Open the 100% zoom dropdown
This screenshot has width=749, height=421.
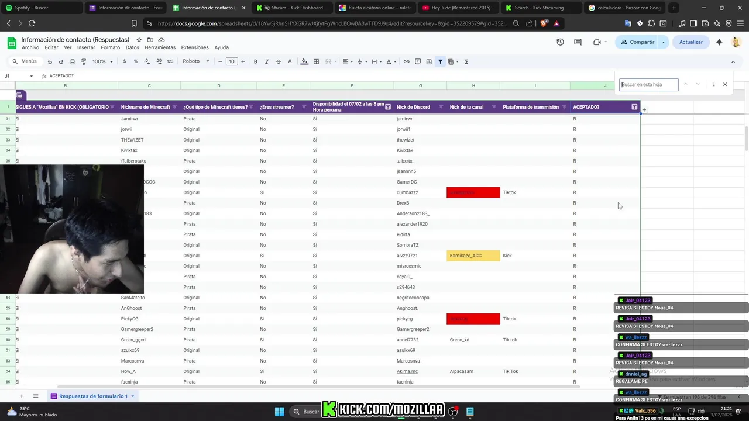(102, 61)
